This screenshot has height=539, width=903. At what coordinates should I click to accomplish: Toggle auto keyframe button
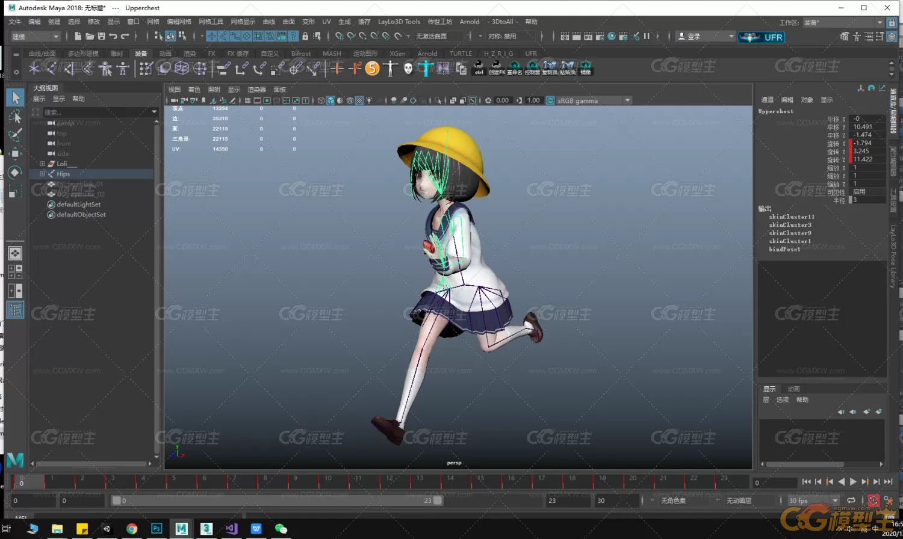click(x=873, y=500)
